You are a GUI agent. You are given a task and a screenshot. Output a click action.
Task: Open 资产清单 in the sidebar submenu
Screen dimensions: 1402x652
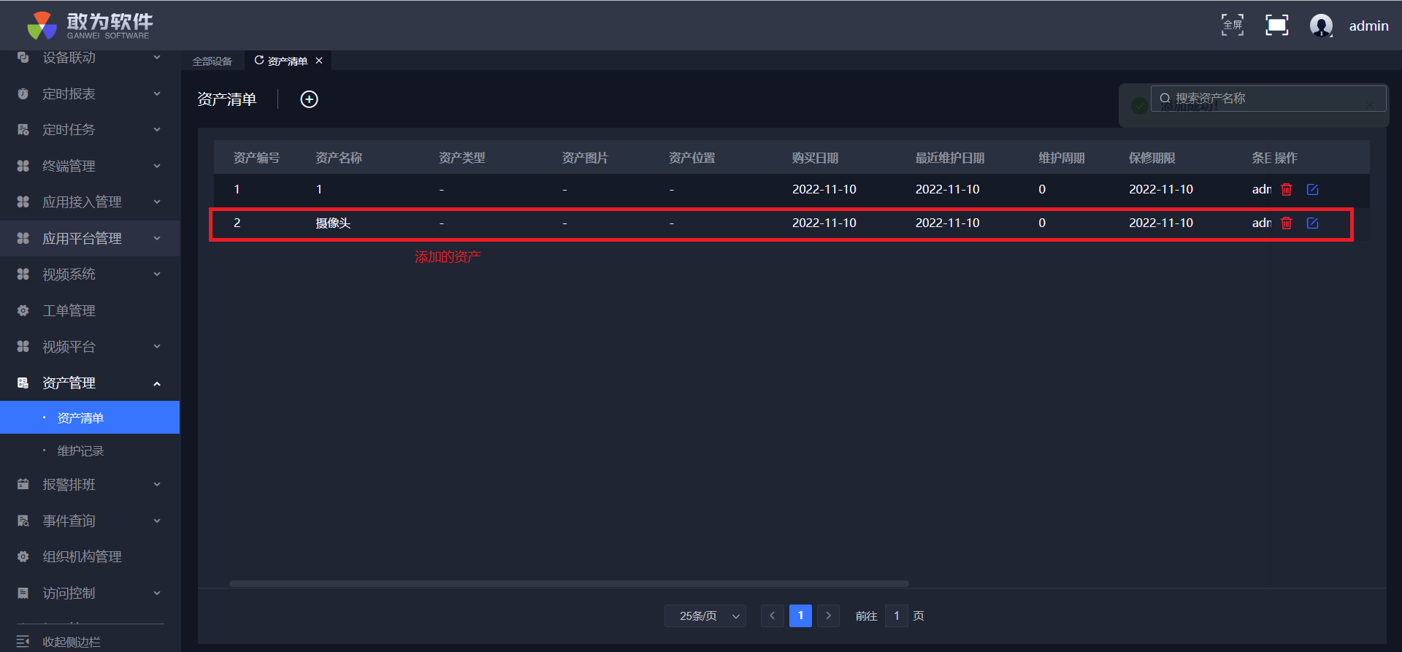[x=90, y=418]
